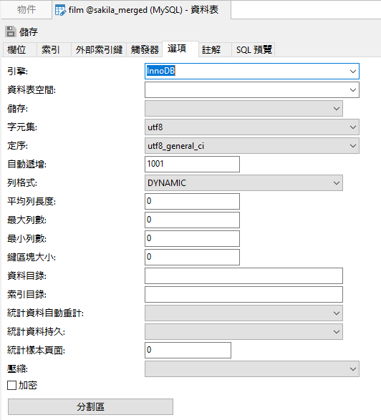Click the save disk icon
The image size is (381, 420).
[x=11, y=31]
